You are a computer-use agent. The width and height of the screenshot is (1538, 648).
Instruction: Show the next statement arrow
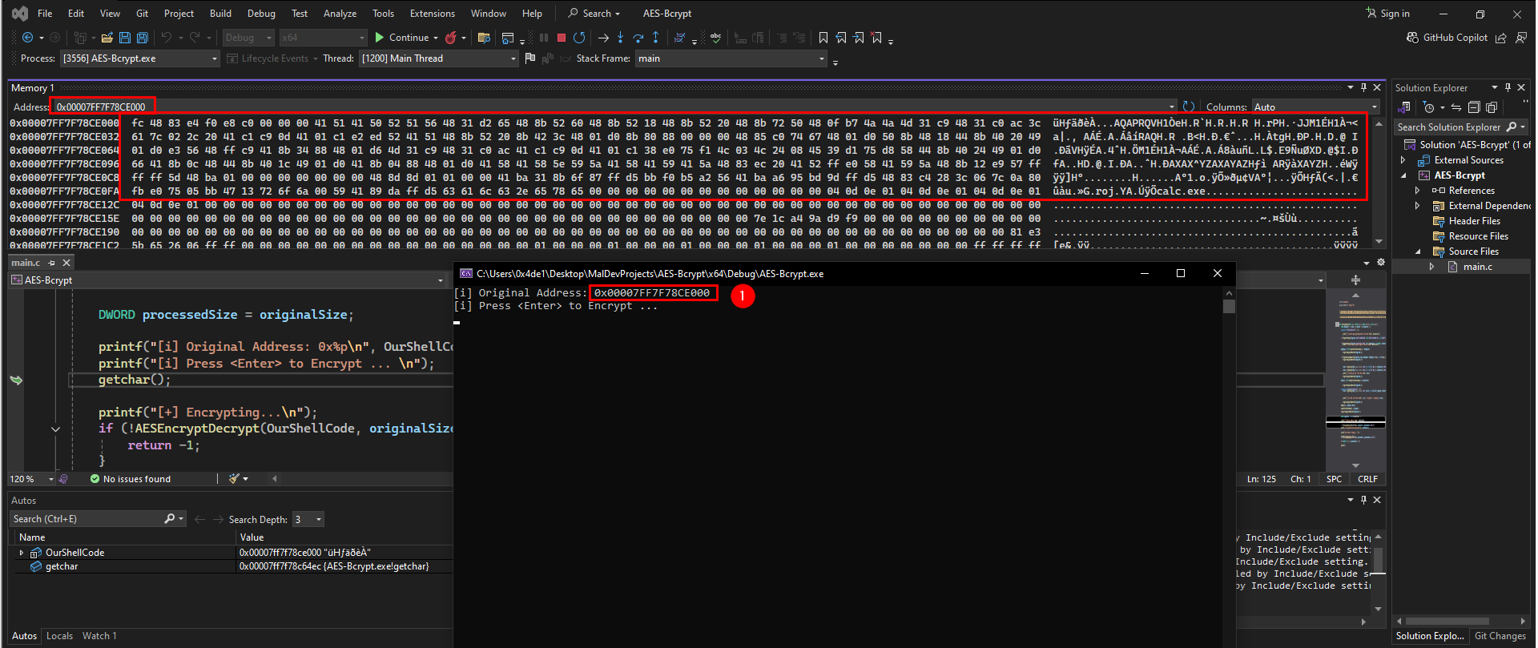[x=603, y=38]
